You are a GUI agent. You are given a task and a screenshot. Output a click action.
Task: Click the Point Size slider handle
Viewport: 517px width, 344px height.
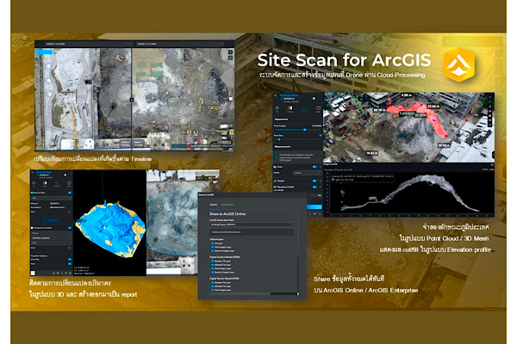[279, 139]
